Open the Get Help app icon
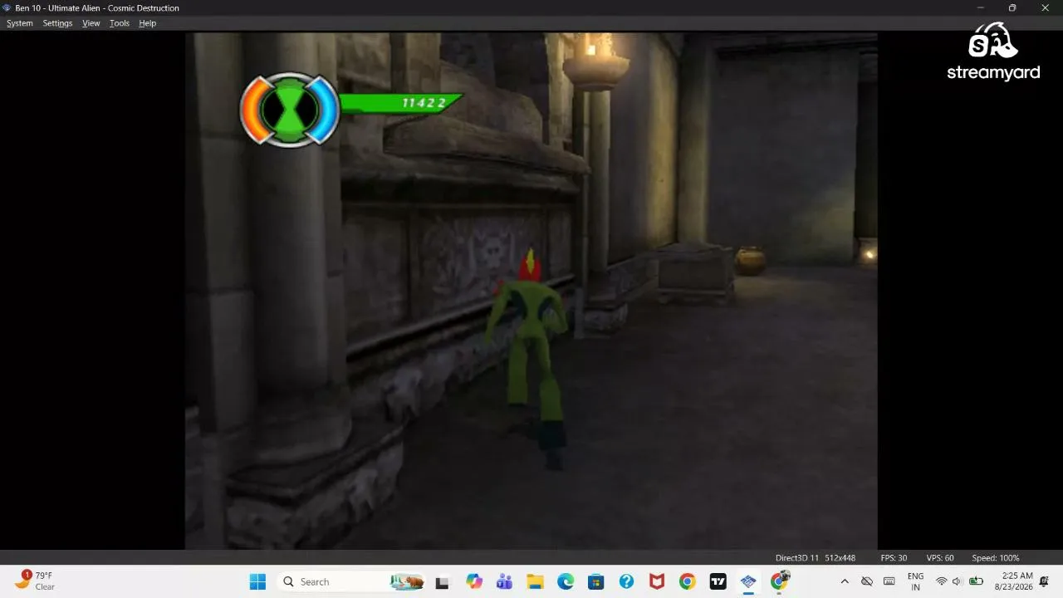Screen dimensions: 1063x598 (x=626, y=581)
